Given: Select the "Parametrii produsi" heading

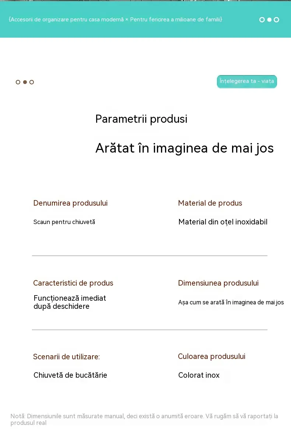Looking at the screenshot, I should (x=141, y=119).
